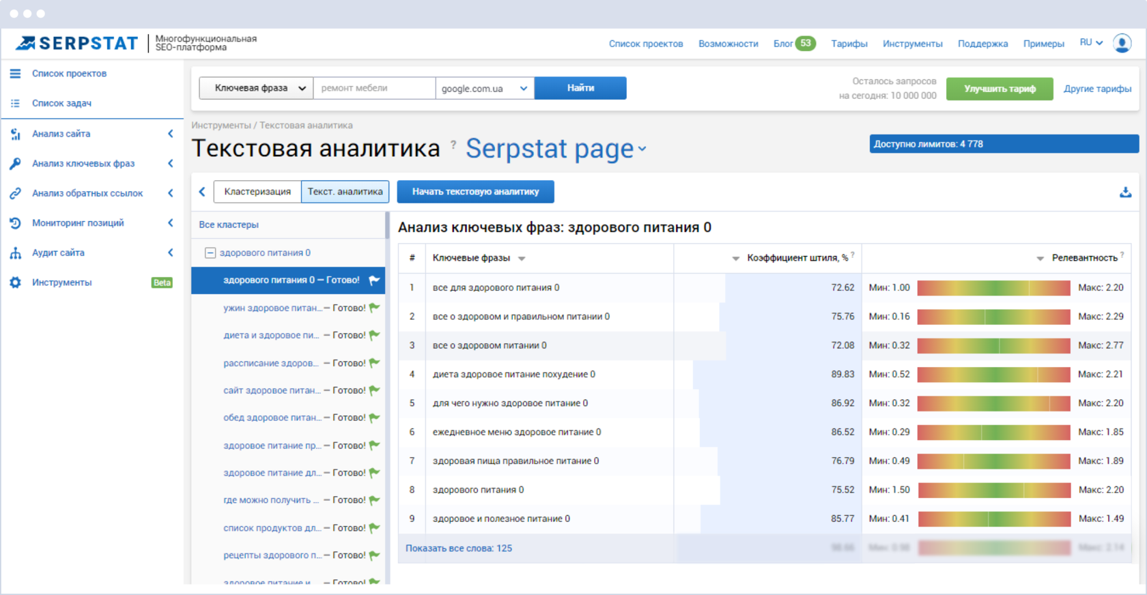Image resolution: width=1147 pixels, height=595 pixels.
Task: Click the hamburger icon beside Список проектов
Action: [15, 74]
